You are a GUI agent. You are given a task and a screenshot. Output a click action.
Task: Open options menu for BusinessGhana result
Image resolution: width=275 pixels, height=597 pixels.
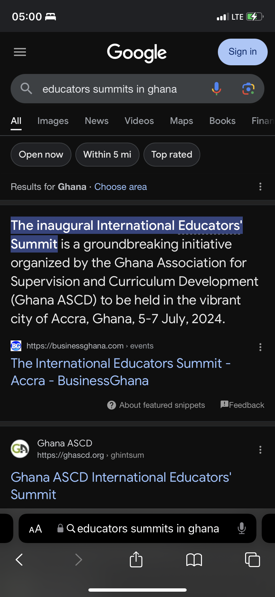pyautogui.click(x=260, y=347)
